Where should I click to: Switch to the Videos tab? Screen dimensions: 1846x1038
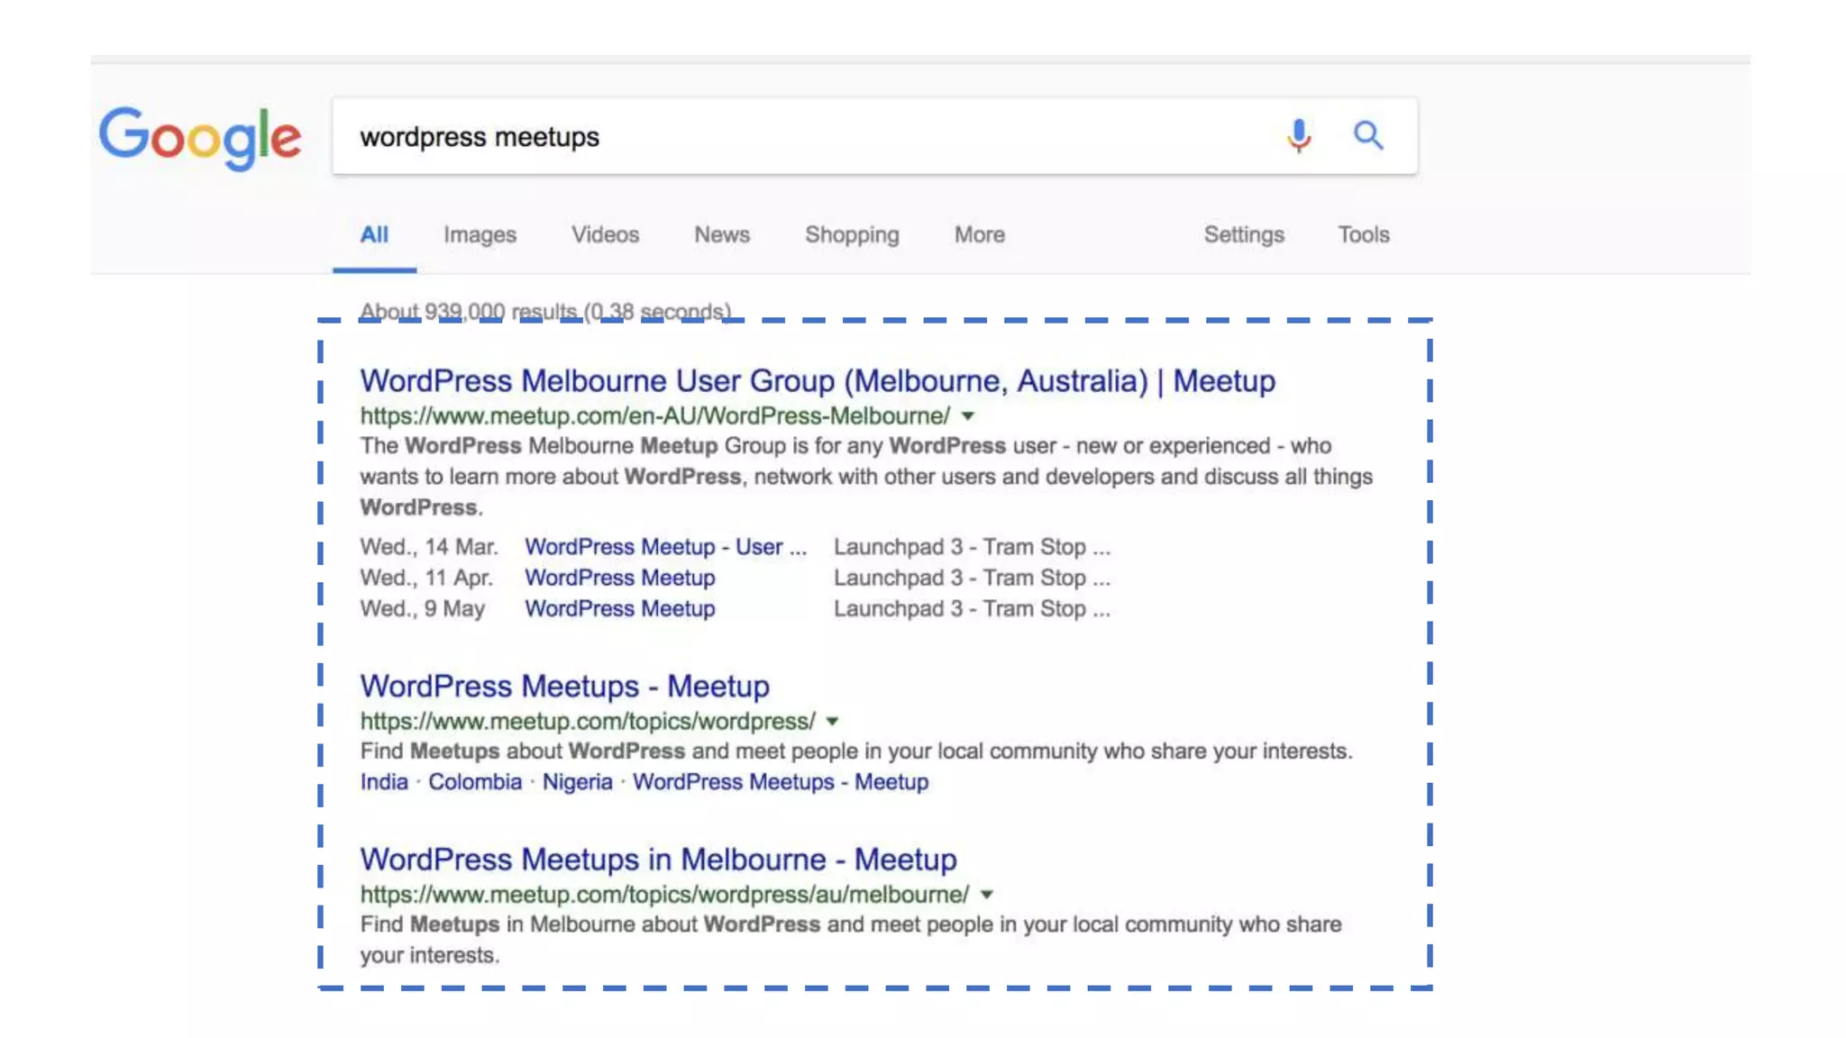[x=605, y=235]
